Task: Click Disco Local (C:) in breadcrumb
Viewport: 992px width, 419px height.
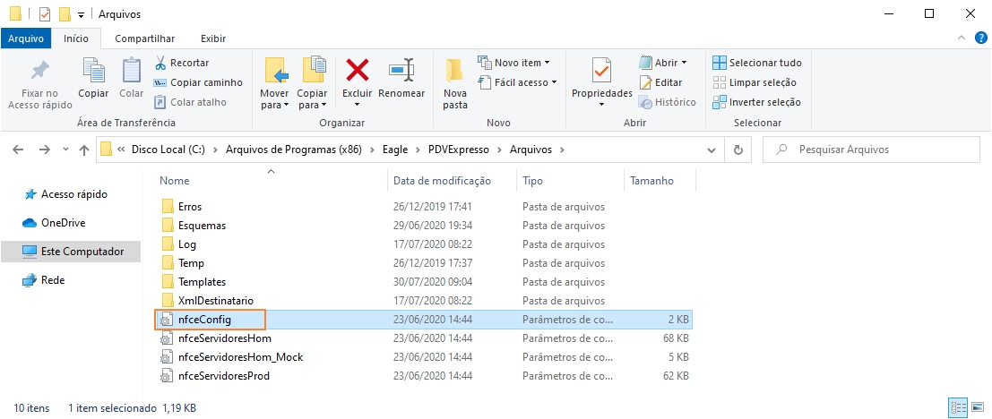Action: tap(168, 150)
